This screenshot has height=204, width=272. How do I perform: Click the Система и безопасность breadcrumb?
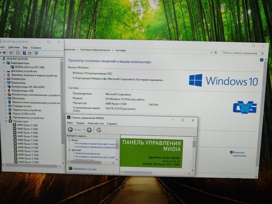95,50
